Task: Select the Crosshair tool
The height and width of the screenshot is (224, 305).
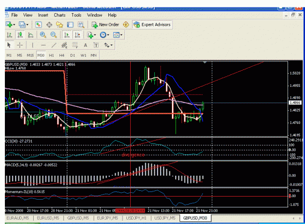Action: tap(20, 45)
